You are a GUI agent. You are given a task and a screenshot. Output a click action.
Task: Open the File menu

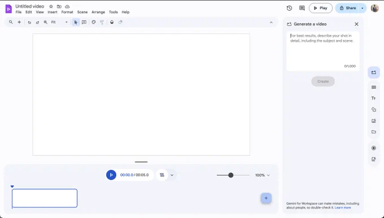click(19, 12)
